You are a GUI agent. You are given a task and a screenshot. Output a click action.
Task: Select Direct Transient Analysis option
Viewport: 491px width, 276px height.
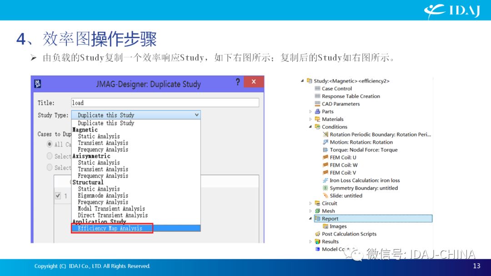[x=136, y=215]
